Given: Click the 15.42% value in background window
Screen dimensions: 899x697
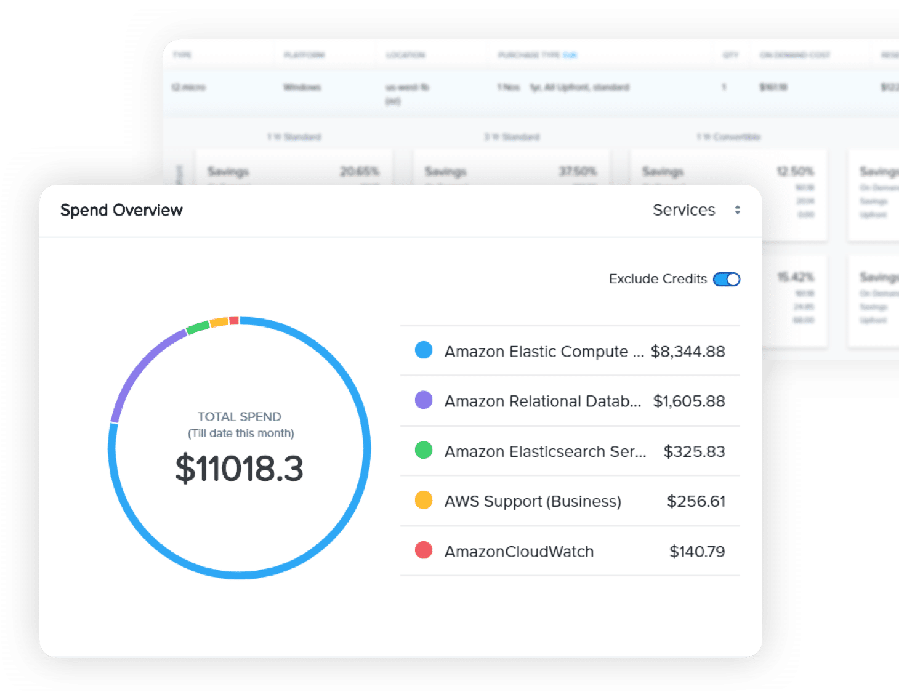Looking at the screenshot, I should 796,277.
